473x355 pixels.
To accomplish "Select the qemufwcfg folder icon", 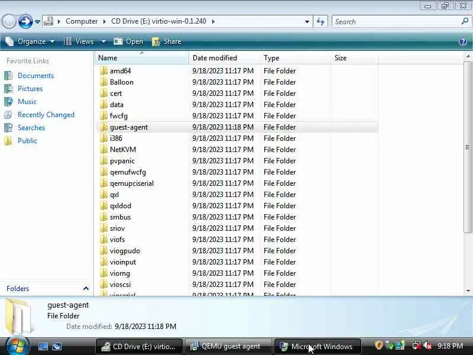I will (104, 172).
